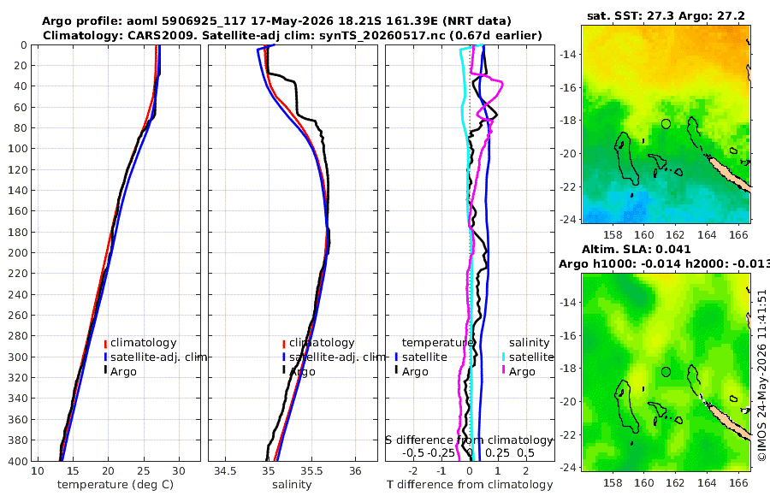The height and width of the screenshot is (496, 770).
Task: Click the magenta salinity Argo legend marker
Action: (x=504, y=370)
